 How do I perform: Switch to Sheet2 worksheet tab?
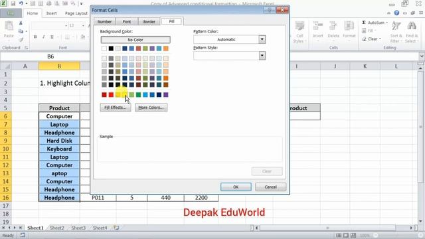56,228
